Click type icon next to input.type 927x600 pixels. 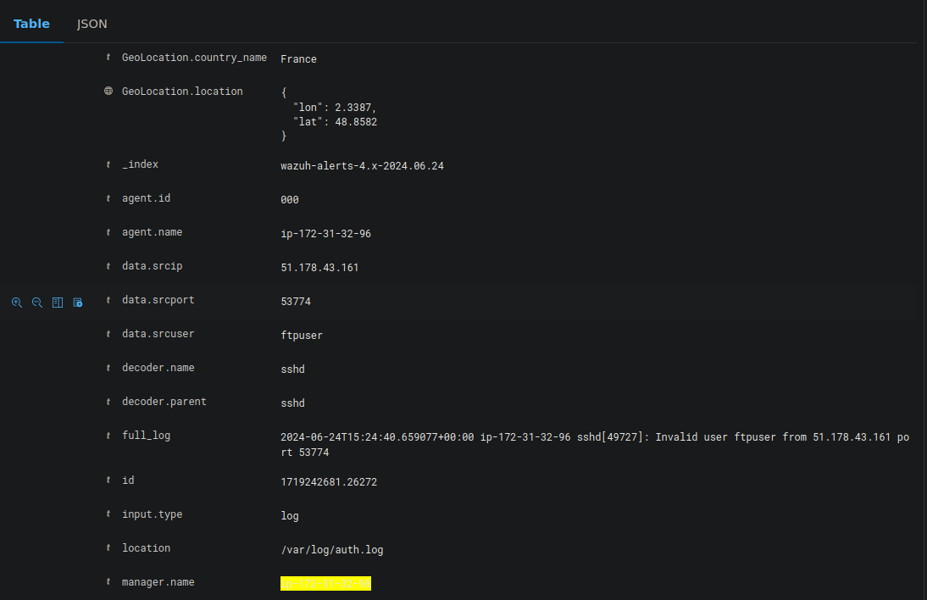pos(108,514)
